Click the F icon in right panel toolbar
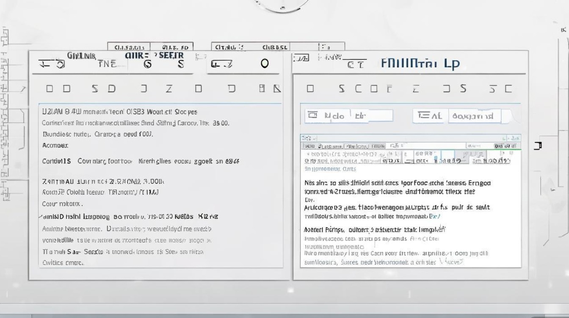Image resolution: width=569 pixels, height=318 pixels. pos(389,89)
